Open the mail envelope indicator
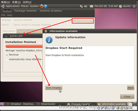Screen dimensions: 138x111 coord(91,6)
